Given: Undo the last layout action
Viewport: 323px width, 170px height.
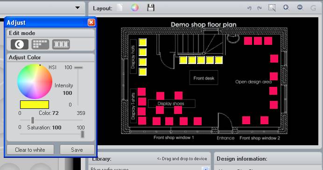Looking at the screenshot, I should 249,8.
